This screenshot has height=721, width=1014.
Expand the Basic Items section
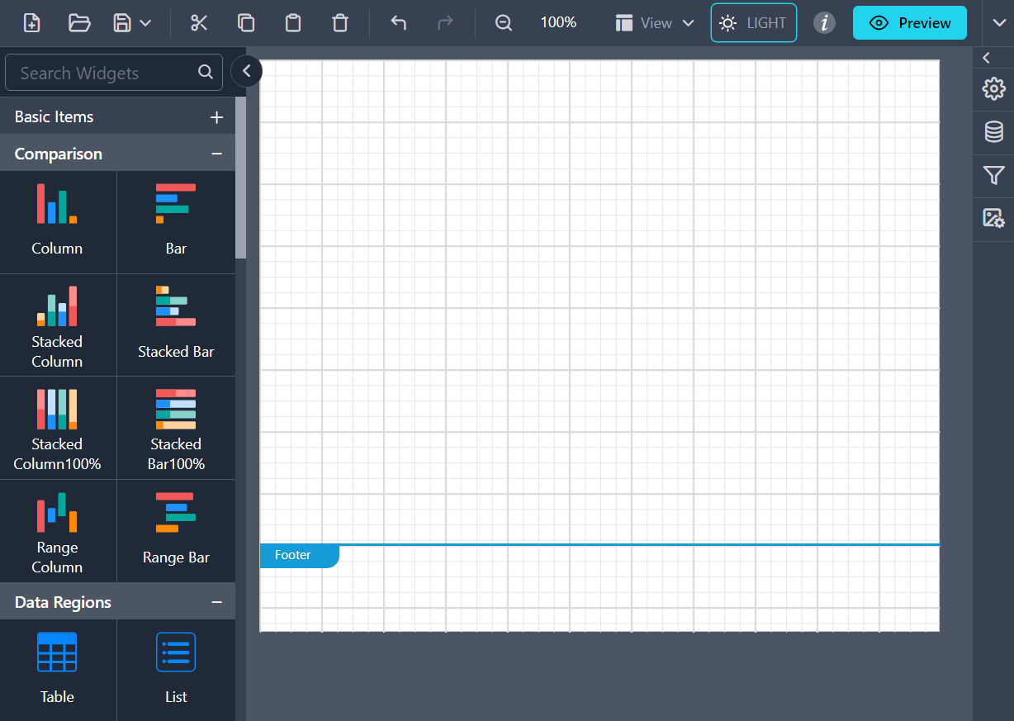(x=216, y=117)
